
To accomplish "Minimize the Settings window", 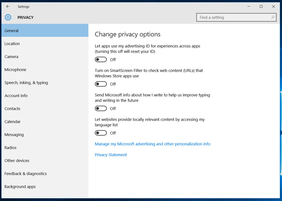I will (x=249, y=6).
